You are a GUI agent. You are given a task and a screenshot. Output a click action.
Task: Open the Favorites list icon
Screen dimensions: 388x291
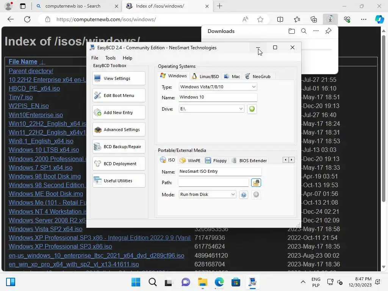tap(297, 19)
